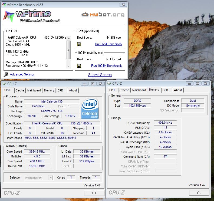Click the Code Name Conroe-L value
Viewport: 214px width, 201px height.
coord(38,106)
